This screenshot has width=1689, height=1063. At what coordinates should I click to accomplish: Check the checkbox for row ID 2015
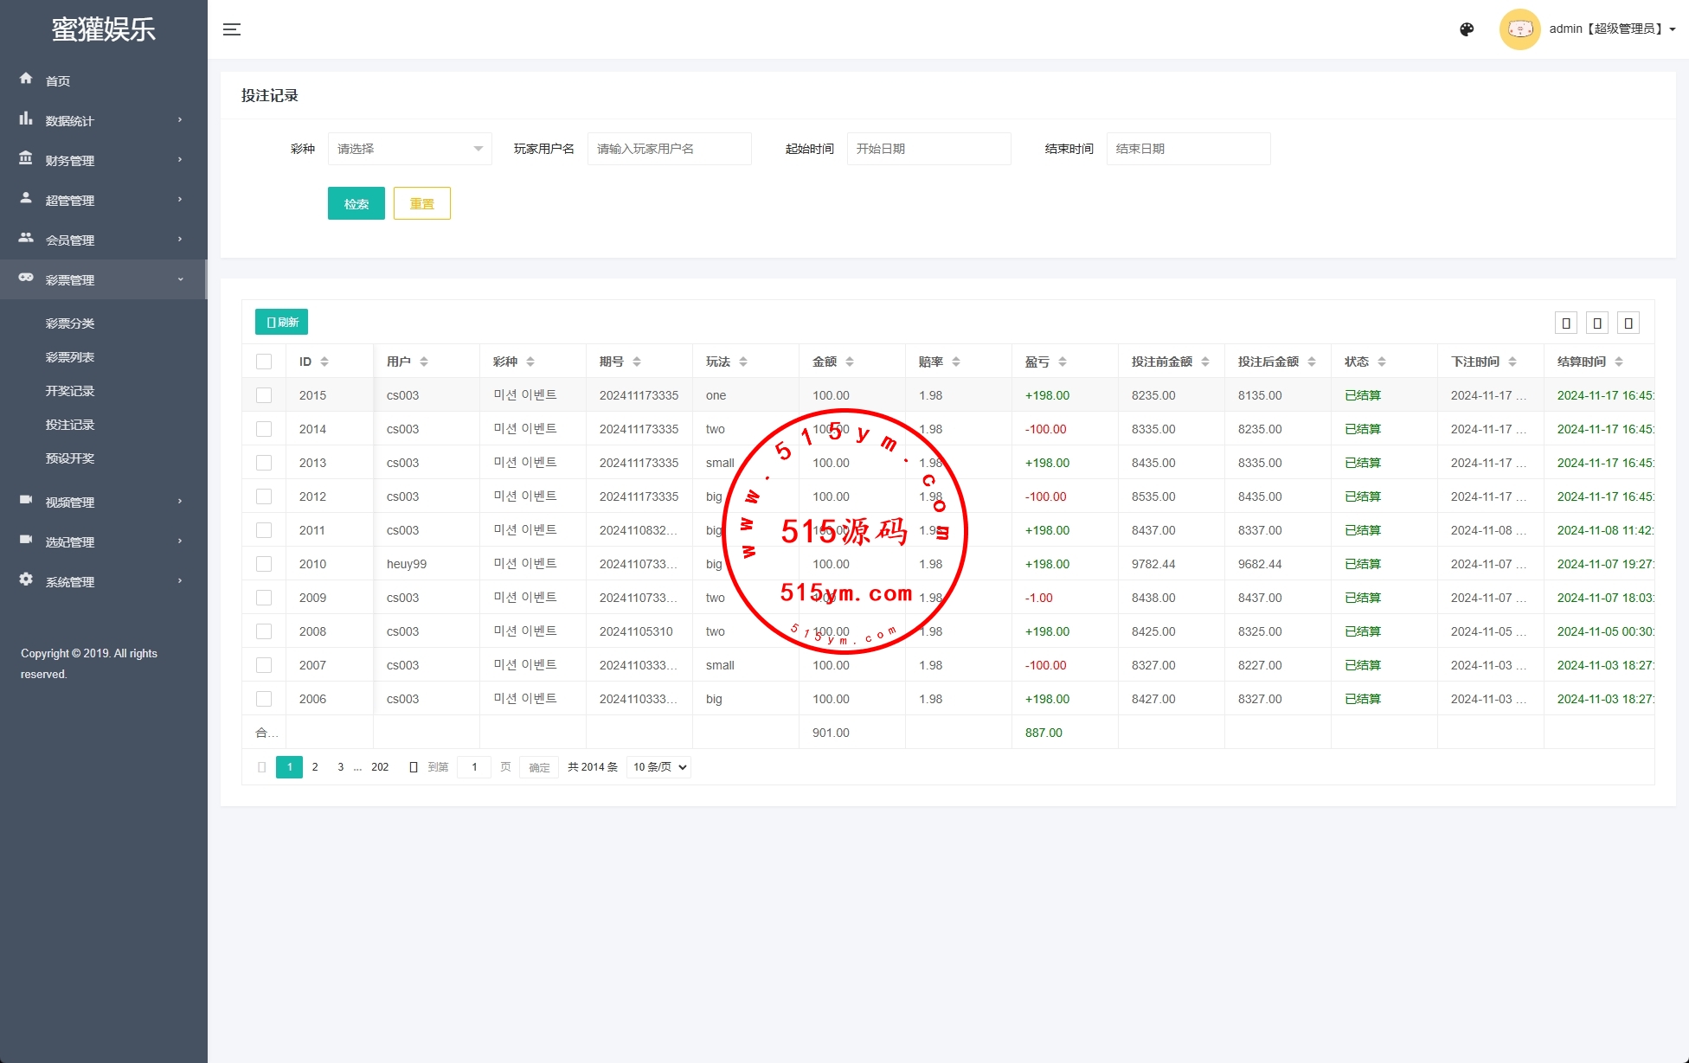[x=264, y=395]
